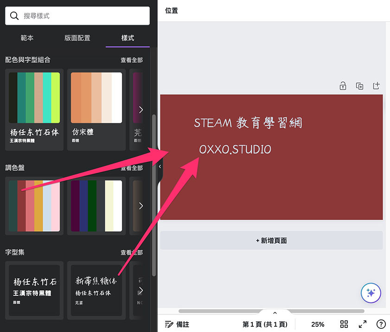Choose the 杨任东竹石 王漢宗特黑體 font set
The image size is (390, 332).
tap(34, 290)
